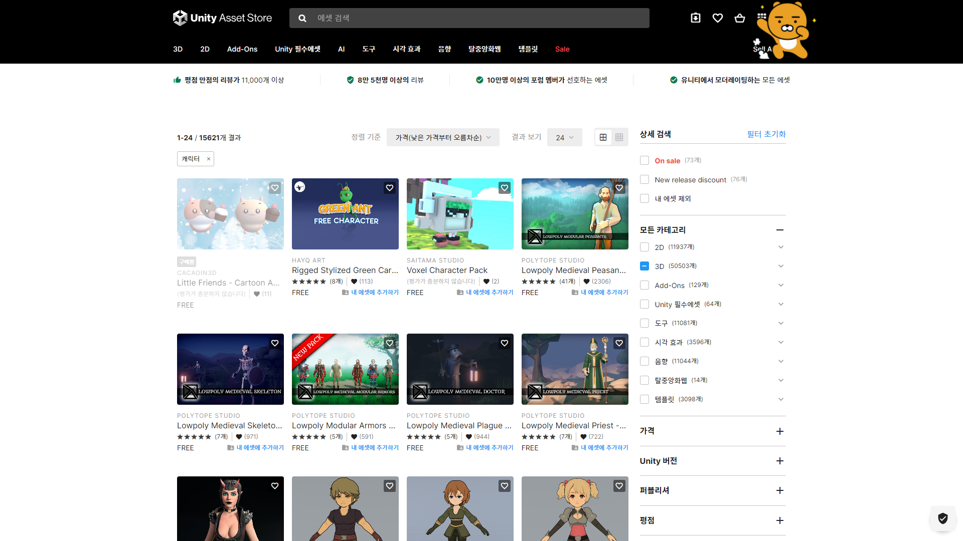Open the shopping cart icon in header

click(739, 18)
